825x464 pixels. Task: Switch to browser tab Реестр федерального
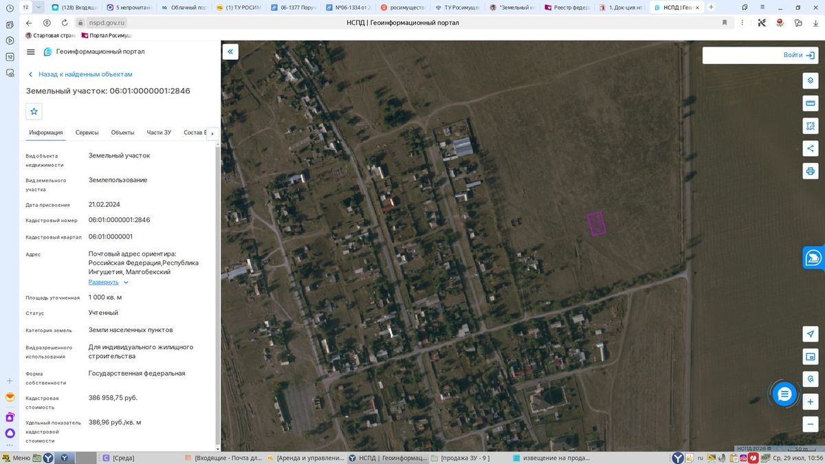tap(566, 7)
